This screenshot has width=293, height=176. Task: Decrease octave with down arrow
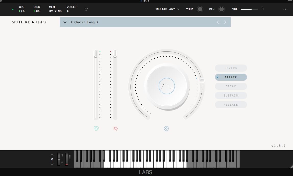[52, 164]
